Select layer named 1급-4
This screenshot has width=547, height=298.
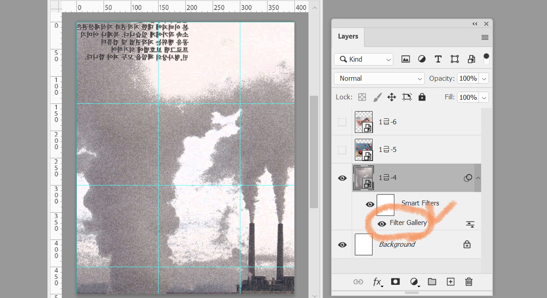[x=388, y=178]
